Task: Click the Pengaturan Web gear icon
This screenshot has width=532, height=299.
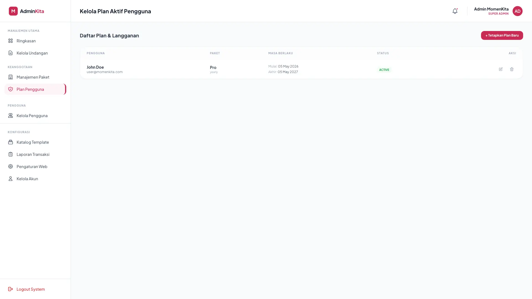Action: click(x=11, y=166)
